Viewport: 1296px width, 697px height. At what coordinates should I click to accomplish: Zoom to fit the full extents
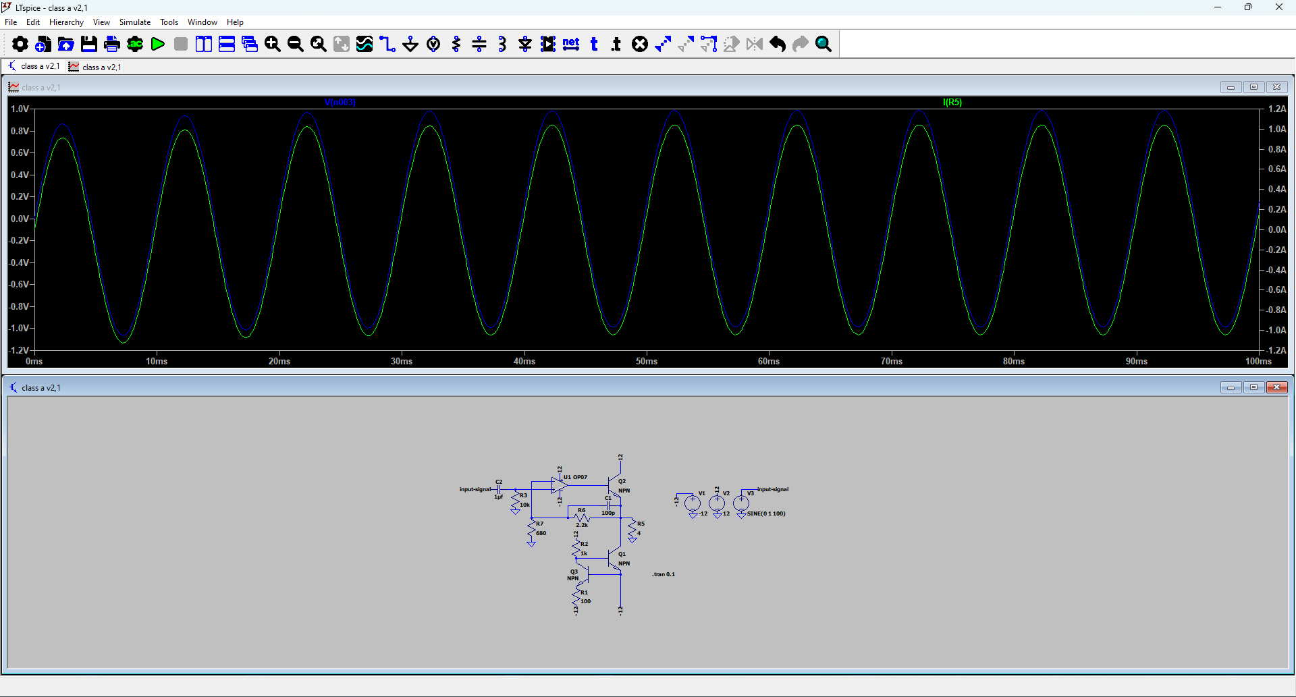tap(319, 45)
